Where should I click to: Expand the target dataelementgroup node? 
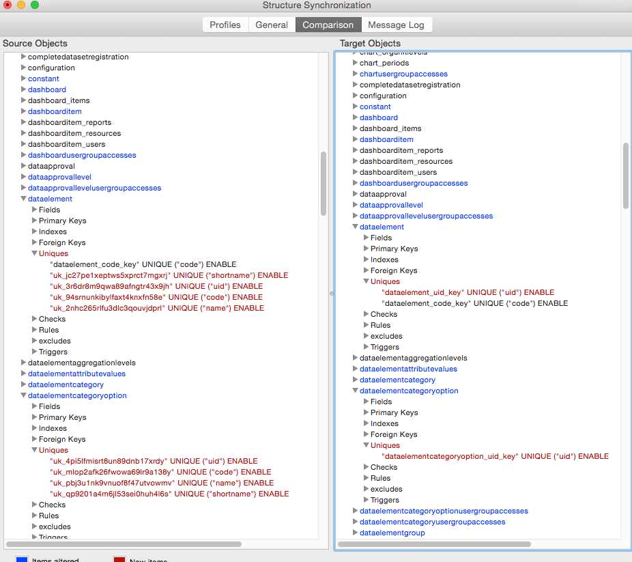356,533
